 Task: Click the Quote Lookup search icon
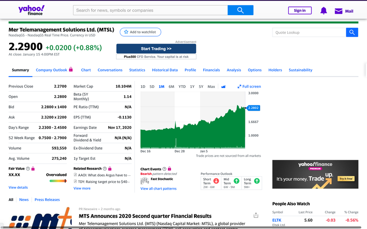[352, 33]
